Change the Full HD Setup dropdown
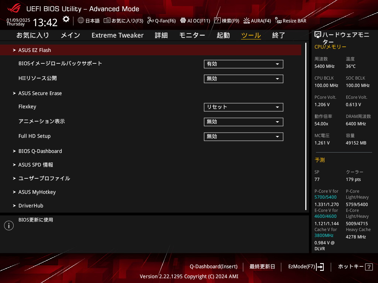This screenshot has height=283, width=378. pyautogui.click(x=243, y=137)
